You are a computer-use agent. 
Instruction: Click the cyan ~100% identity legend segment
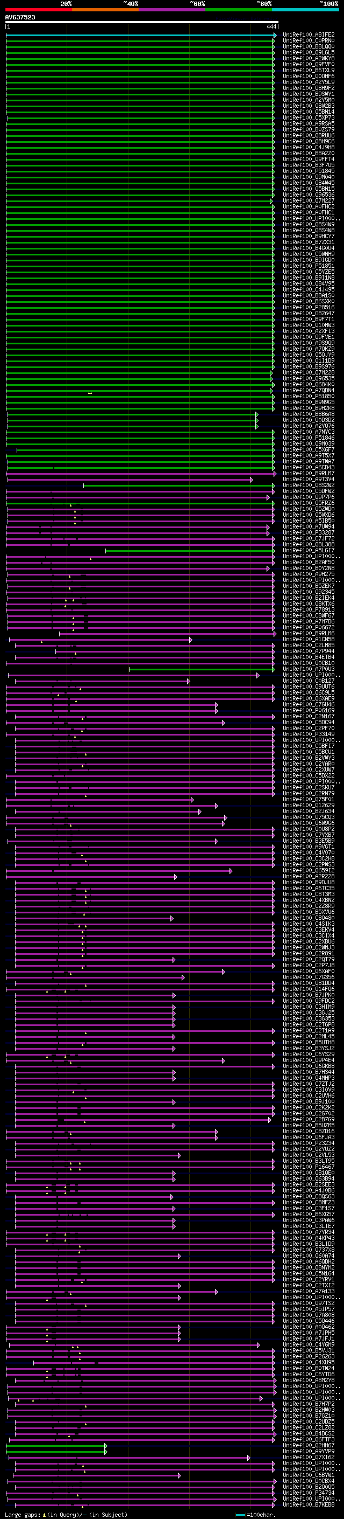tap(305, 10)
